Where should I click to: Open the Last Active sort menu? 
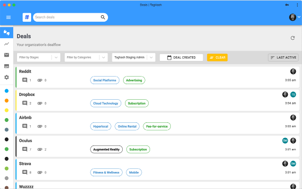tap(283, 58)
